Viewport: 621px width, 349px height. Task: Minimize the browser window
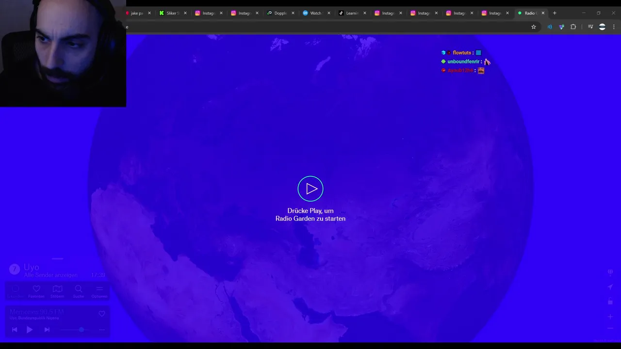click(x=584, y=13)
